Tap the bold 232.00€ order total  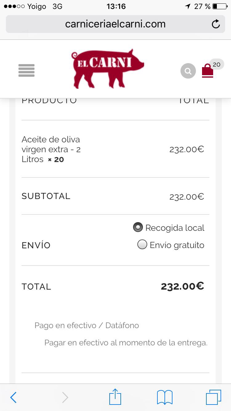coord(182,286)
